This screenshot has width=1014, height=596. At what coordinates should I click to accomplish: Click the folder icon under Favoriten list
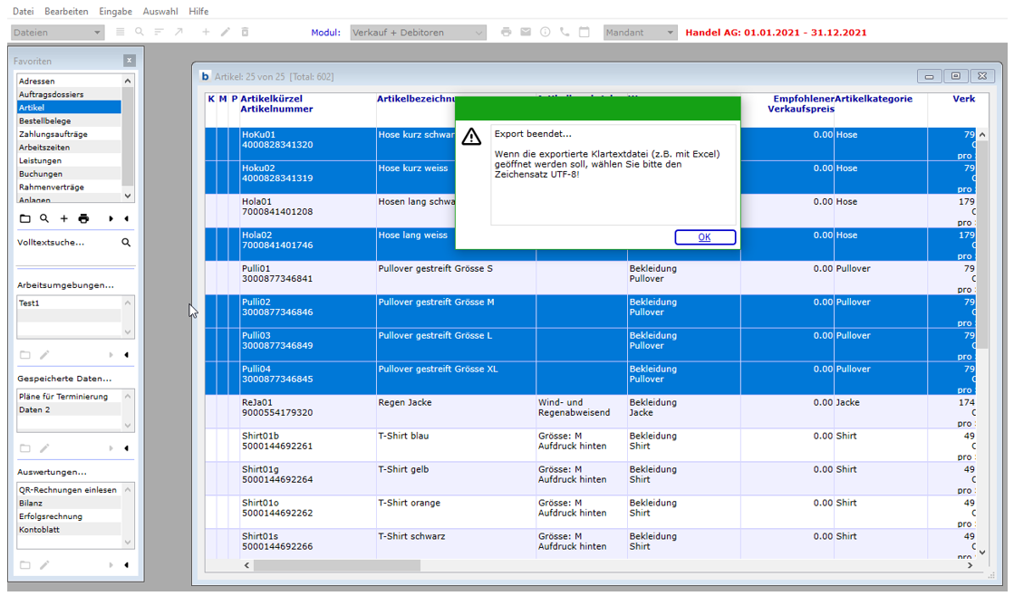pyautogui.click(x=25, y=219)
